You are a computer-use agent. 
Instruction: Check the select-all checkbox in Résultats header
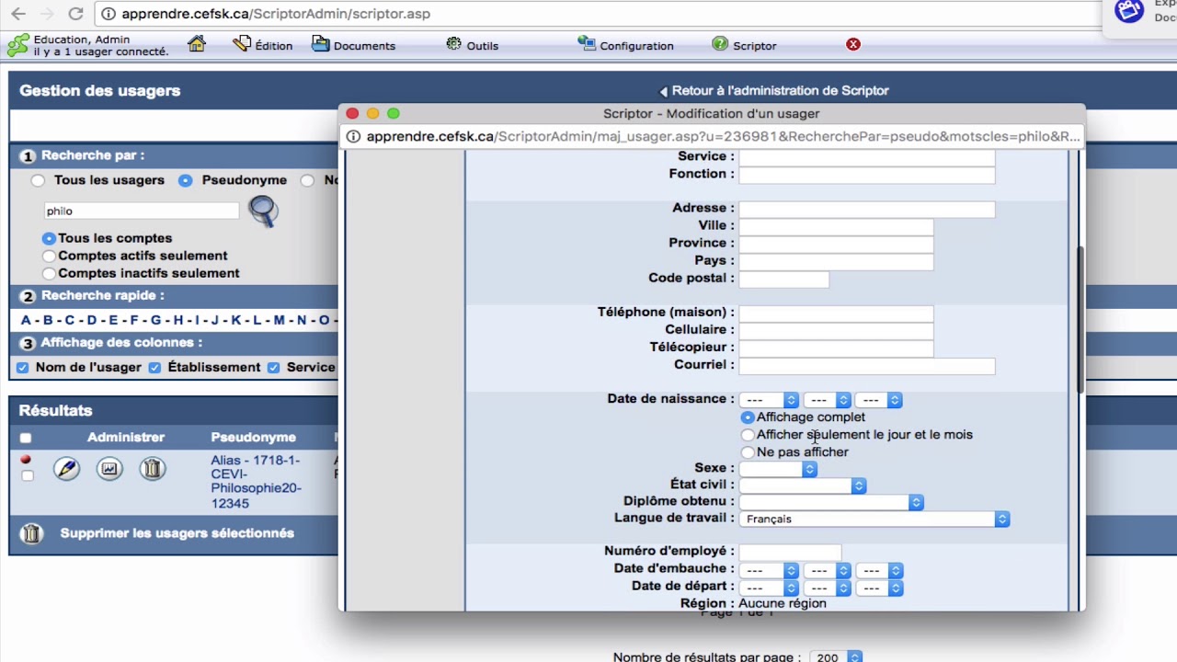pyautogui.click(x=26, y=438)
